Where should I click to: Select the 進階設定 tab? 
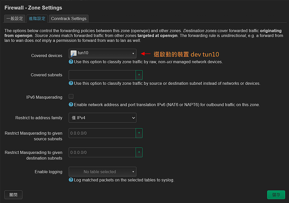(x=37, y=18)
